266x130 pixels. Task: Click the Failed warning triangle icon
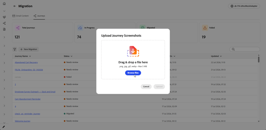205,28
